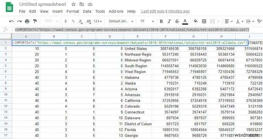The image size is (263, 139).
Task: Select cell with value 897934
Action: pyautogui.click(x=166, y=118)
